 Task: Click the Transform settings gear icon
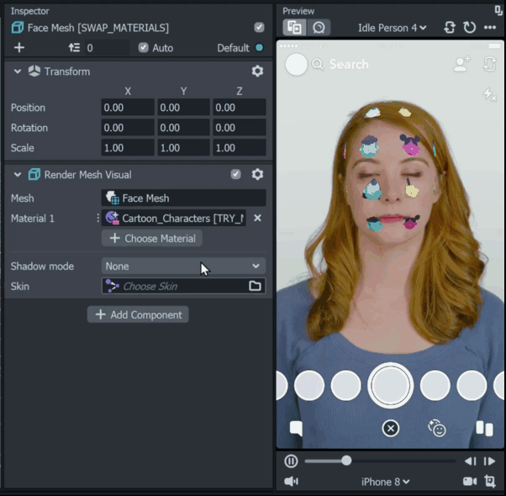click(257, 71)
